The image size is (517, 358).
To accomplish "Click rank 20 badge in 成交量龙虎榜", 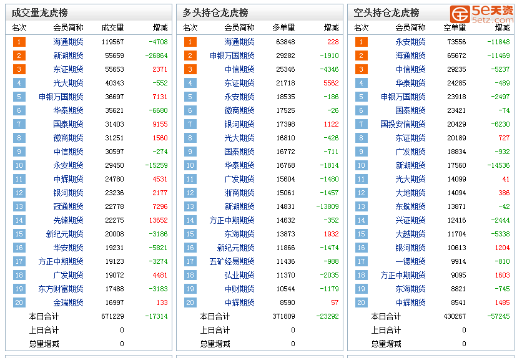I will tap(19, 302).
